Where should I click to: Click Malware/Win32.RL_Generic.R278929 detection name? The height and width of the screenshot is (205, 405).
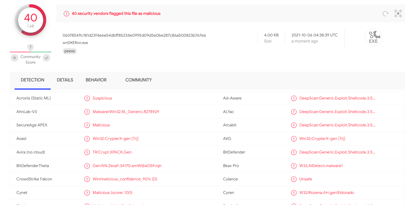(126, 112)
